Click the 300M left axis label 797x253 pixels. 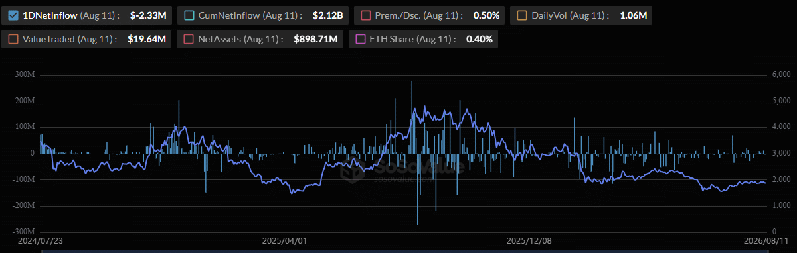click(24, 74)
